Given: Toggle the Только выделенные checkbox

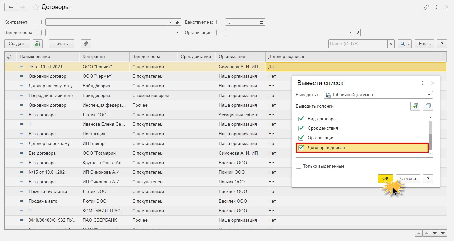Looking at the screenshot, I should (299, 166).
